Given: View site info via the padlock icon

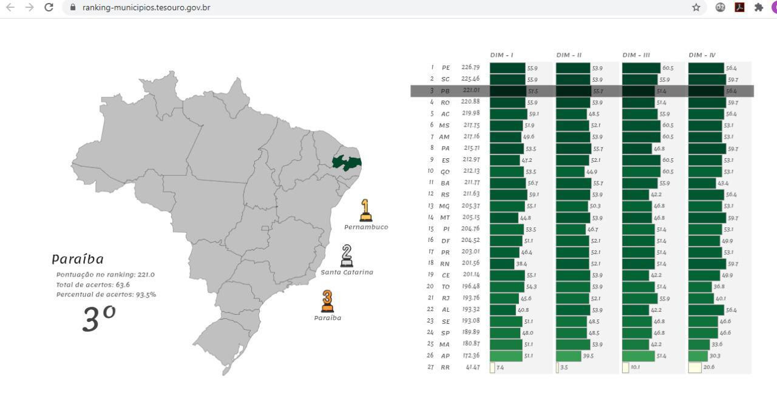Looking at the screenshot, I should point(73,7).
